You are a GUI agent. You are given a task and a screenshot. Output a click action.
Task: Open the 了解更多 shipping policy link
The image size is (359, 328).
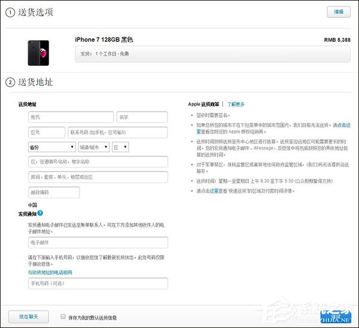click(236, 104)
